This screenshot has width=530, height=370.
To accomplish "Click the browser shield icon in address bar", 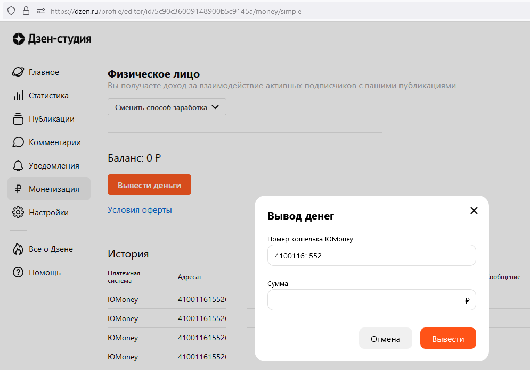I will tap(11, 11).
